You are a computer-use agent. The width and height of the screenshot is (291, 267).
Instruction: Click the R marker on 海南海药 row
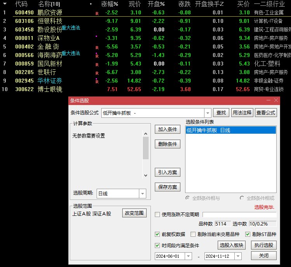click(97, 56)
